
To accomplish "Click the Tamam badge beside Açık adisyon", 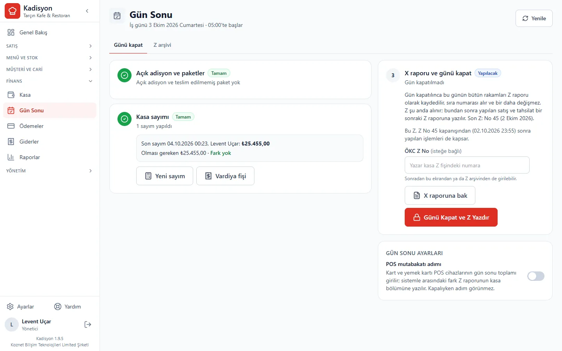I will click(219, 73).
